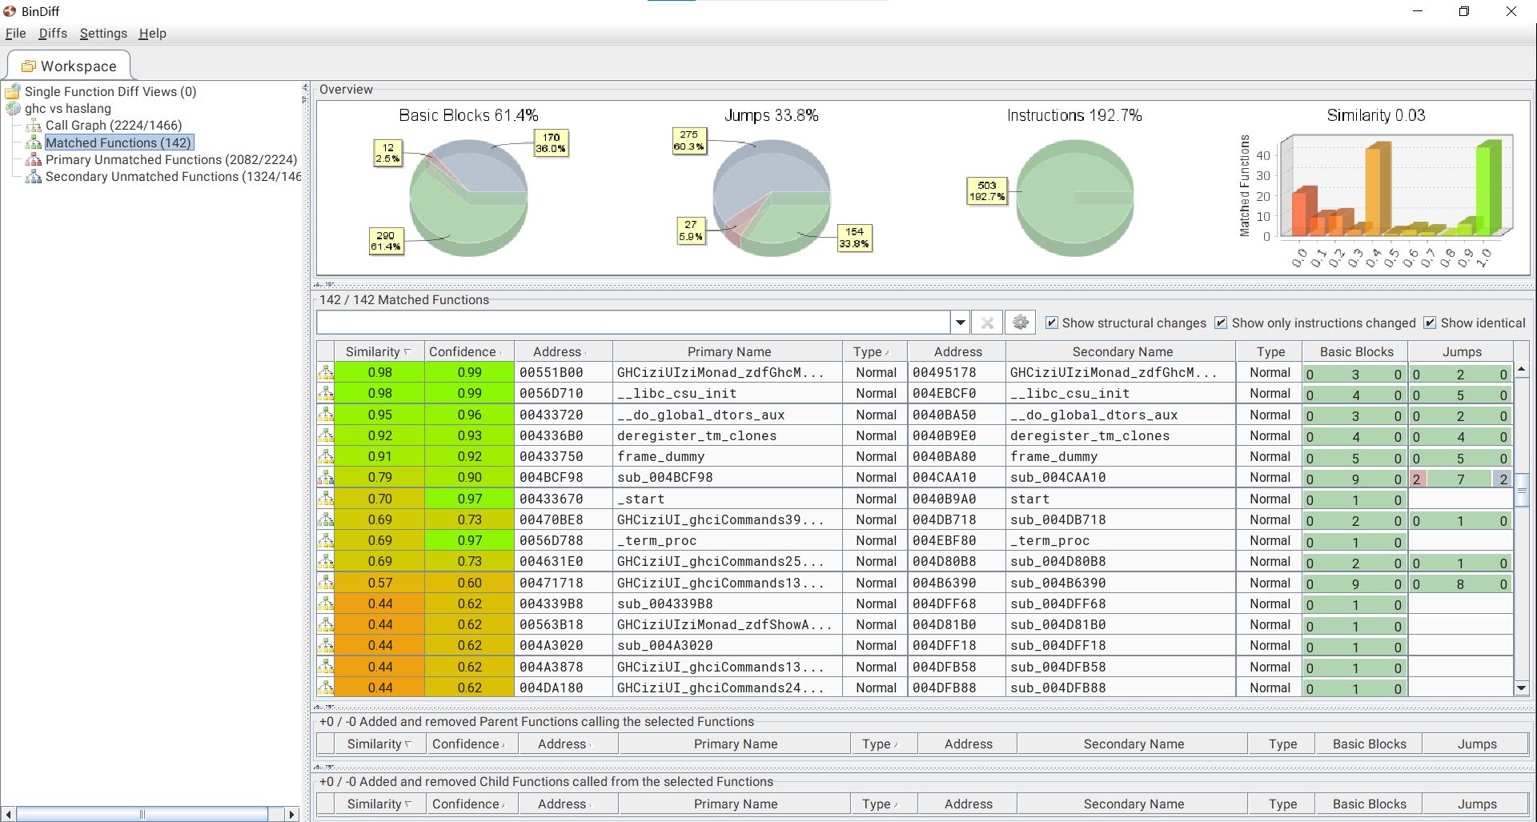This screenshot has width=1537, height=822.
Task: Select Call Graph (2224/1466) node
Action: [x=114, y=126]
